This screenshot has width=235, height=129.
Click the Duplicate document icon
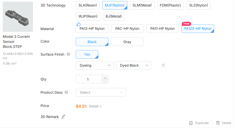[x=191, y=123]
